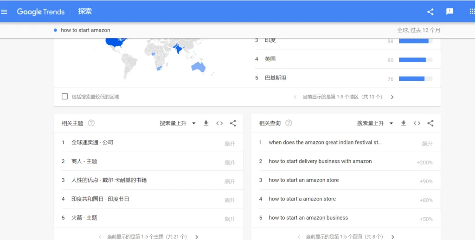Share this exploration via header share icon
Viewport: 475px width, 240px height.
click(x=430, y=12)
